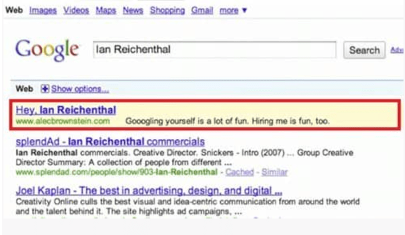Open the 'more' dropdown arrow
This screenshot has width=405, height=235.
(244, 10)
